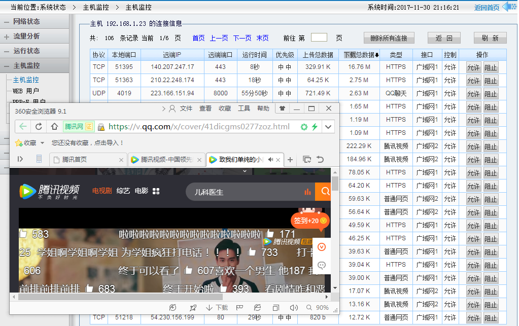Open a new tab with plus icon
This screenshot has width=519, height=326.
click(x=290, y=160)
